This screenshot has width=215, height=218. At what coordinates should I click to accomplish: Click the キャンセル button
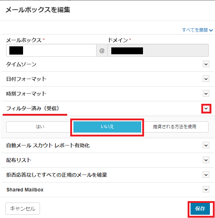23,209
